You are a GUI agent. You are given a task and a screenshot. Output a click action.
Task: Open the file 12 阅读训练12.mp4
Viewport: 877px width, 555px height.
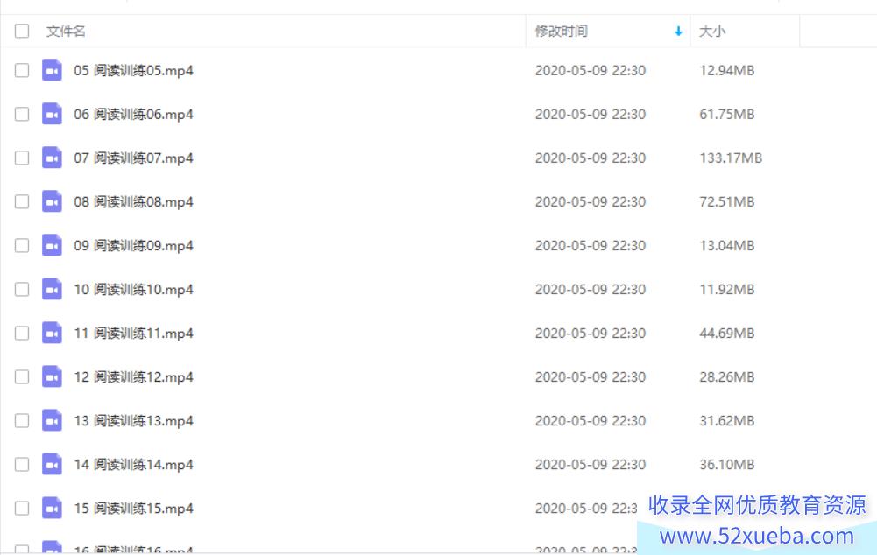[x=134, y=377]
